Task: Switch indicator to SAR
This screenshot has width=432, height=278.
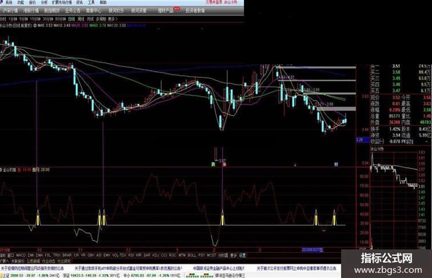Action: click(x=147, y=256)
